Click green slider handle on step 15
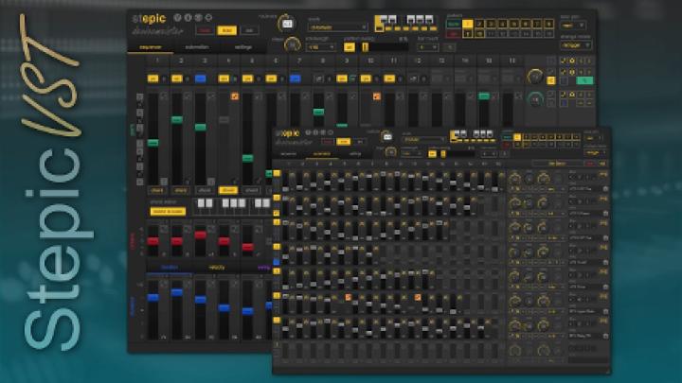The height and width of the screenshot is (383, 682). (484, 96)
